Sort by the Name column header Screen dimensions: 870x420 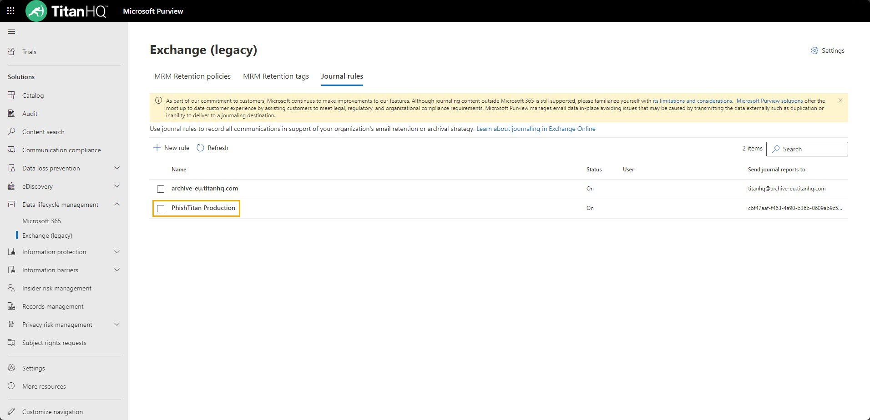[179, 170]
